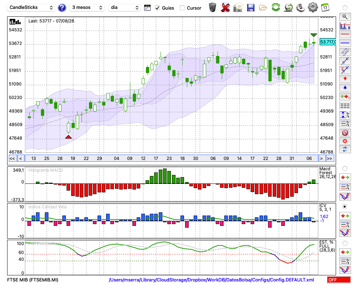Open the calendar icon showing 17
The width and height of the screenshot is (356, 285).
coord(325,7)
